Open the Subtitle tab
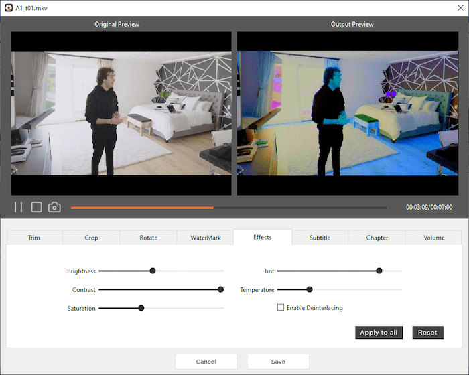Screen dimensions: 469x375 [320, 238]
